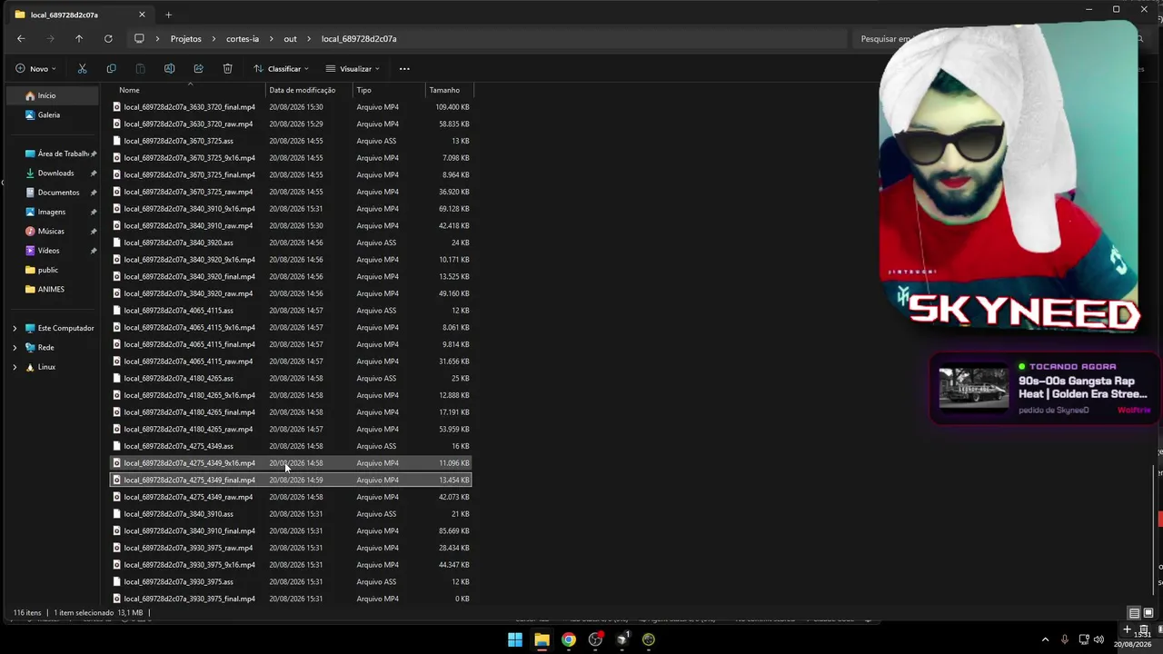Select file local_689728d2c07a_3630_3720_final.mp4

[x=291, y=107]
